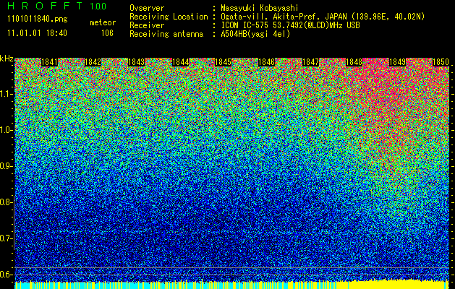
Task: Click the A504HB(yagi 4el) antenna value
Action: click(x=255, y=34)
